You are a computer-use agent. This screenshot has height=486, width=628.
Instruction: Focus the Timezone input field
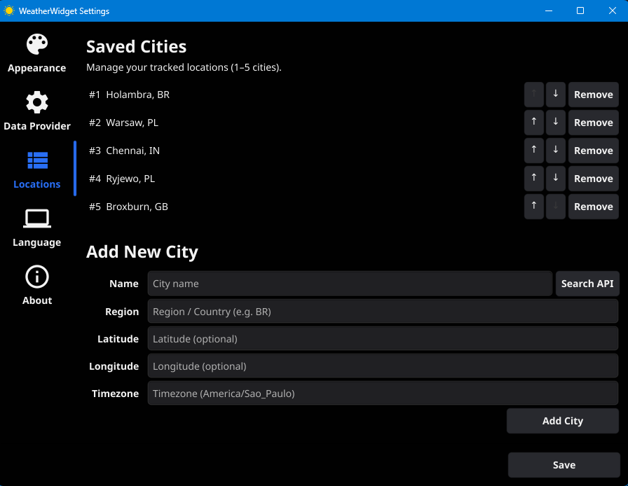coord(383,393)
